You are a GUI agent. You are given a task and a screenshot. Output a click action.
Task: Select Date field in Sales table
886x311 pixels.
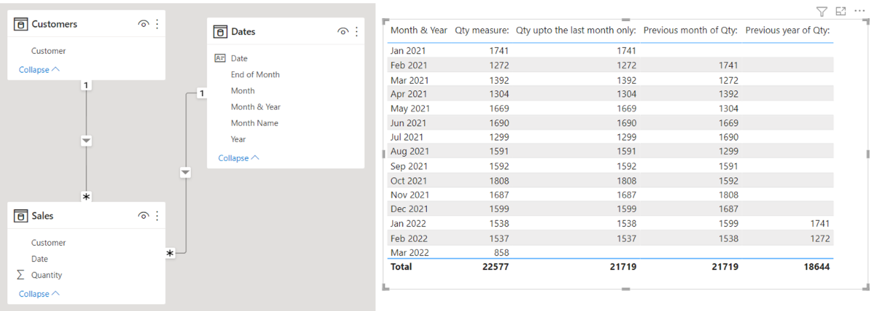[39, 259]
